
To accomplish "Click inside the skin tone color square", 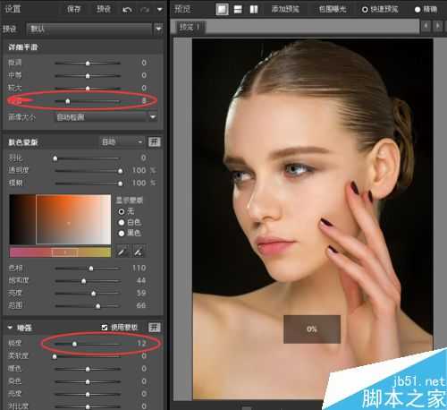I will coord(73,219).
